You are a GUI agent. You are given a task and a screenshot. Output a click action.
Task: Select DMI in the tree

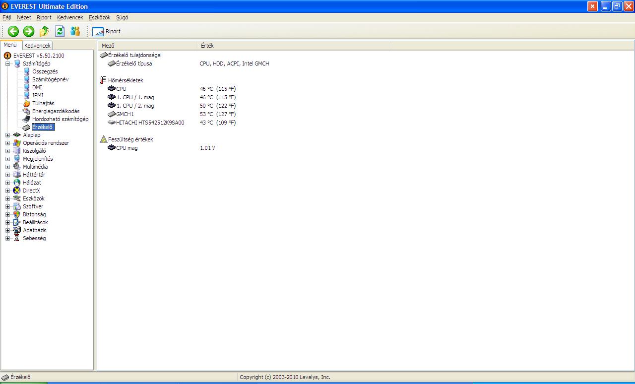click(37, 87)
